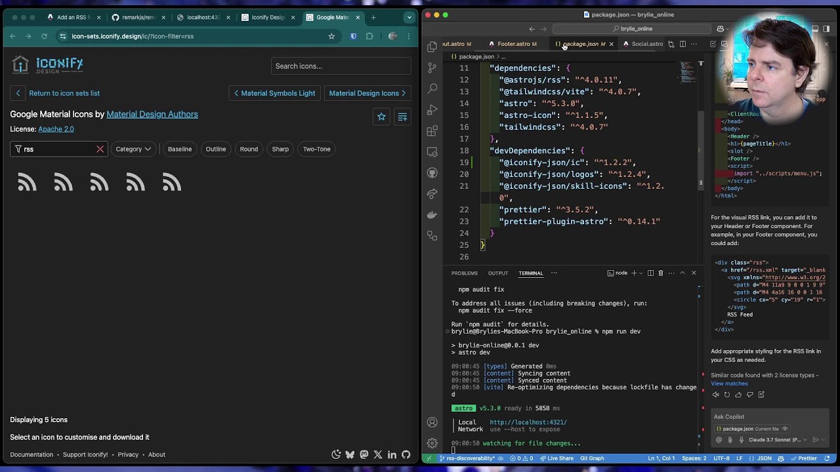This screenshot has height=472, width=840.
Task: Retry the Copilot response
Action: click(727, 395)
